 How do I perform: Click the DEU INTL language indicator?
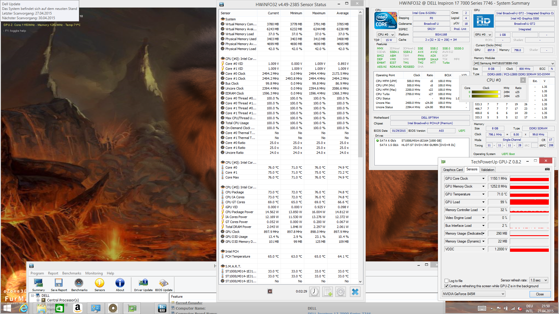click(x=529, y=308)
